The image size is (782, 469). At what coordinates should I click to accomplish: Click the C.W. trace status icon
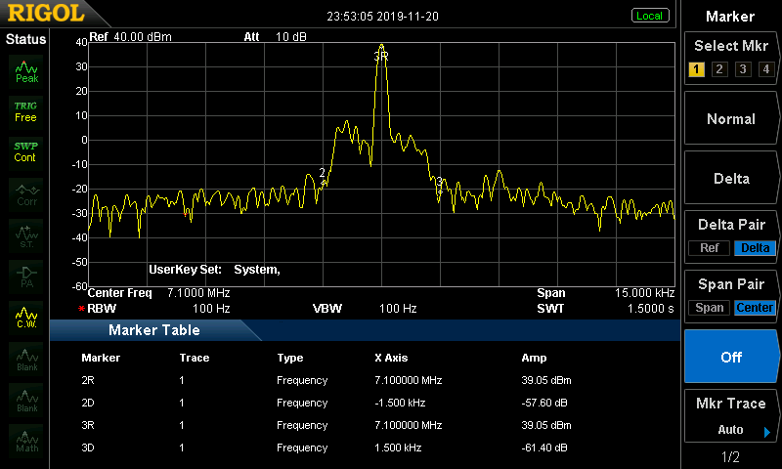[x=26, y=316]
